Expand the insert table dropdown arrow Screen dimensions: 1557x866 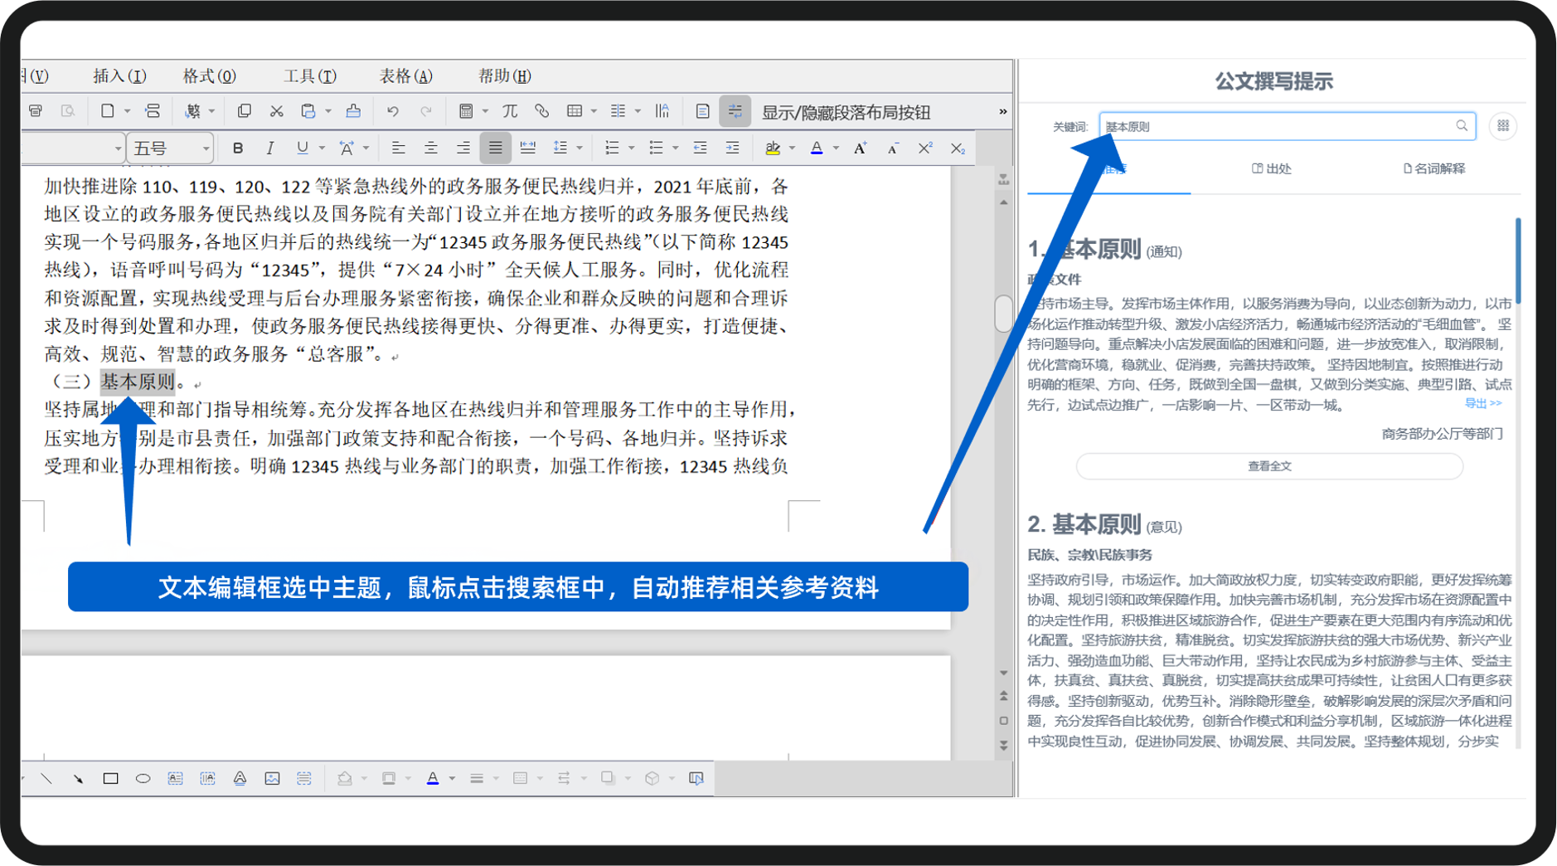coord(594,111)
